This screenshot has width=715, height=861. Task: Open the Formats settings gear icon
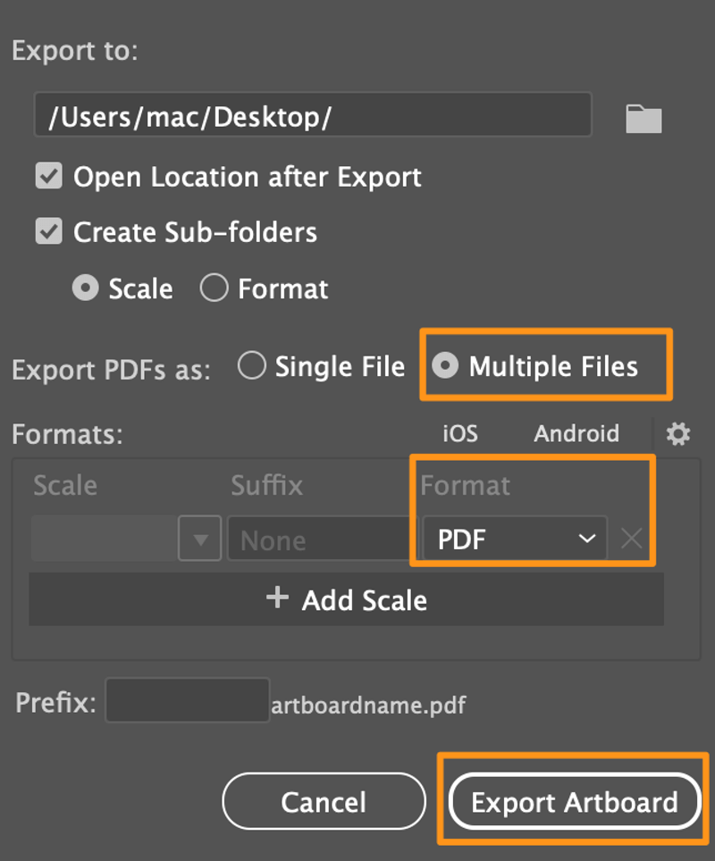click(677, 434)
